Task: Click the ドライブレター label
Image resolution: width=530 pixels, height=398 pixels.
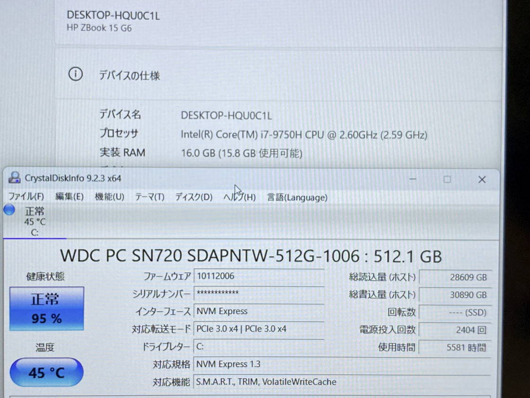Action: [x=166, y=346]
